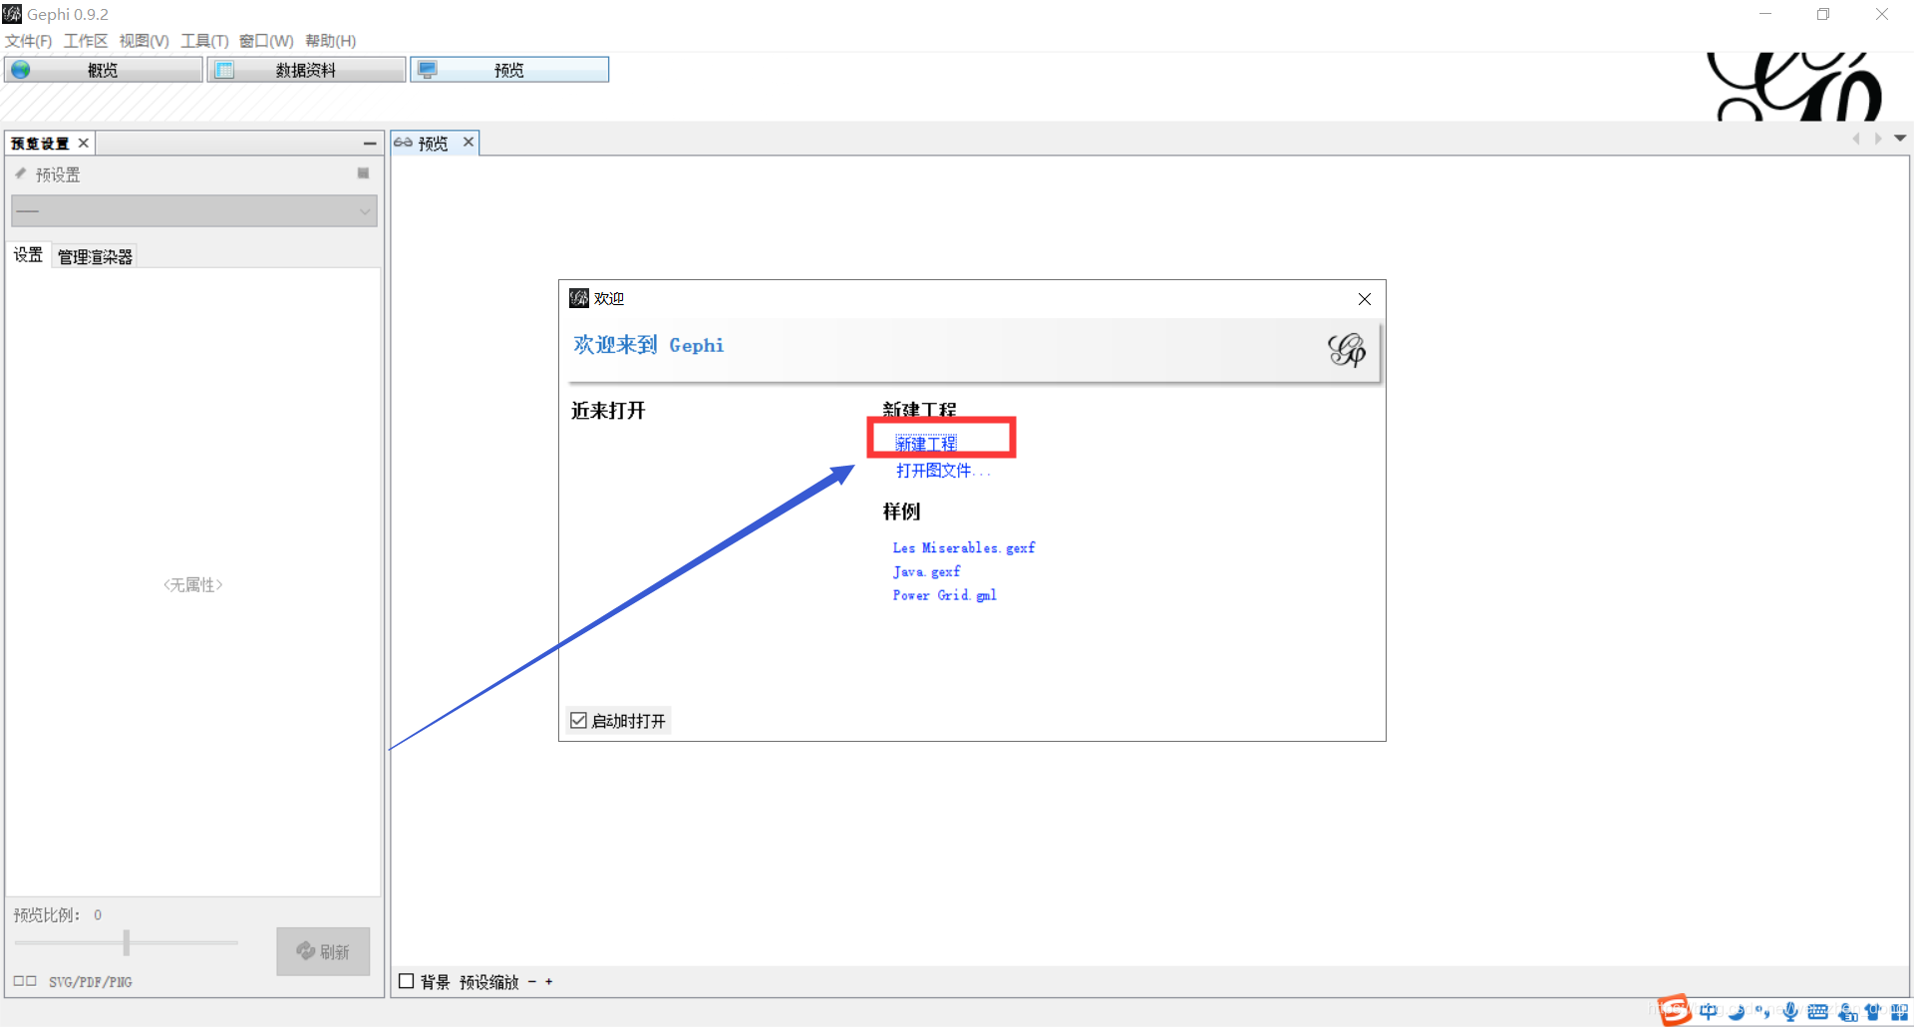Close the 欢迎 welcome dialog

pos(1365,299)
